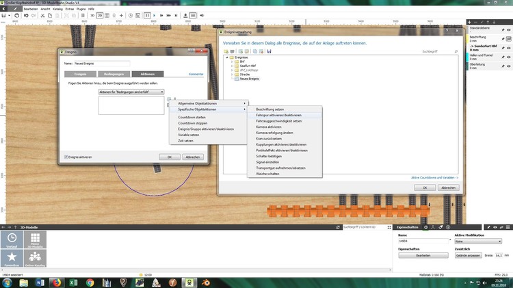Toggle the grid display icon
513x288 pixels.
point(107,15)
